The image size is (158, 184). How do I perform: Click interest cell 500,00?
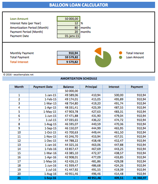pos(114,95)
